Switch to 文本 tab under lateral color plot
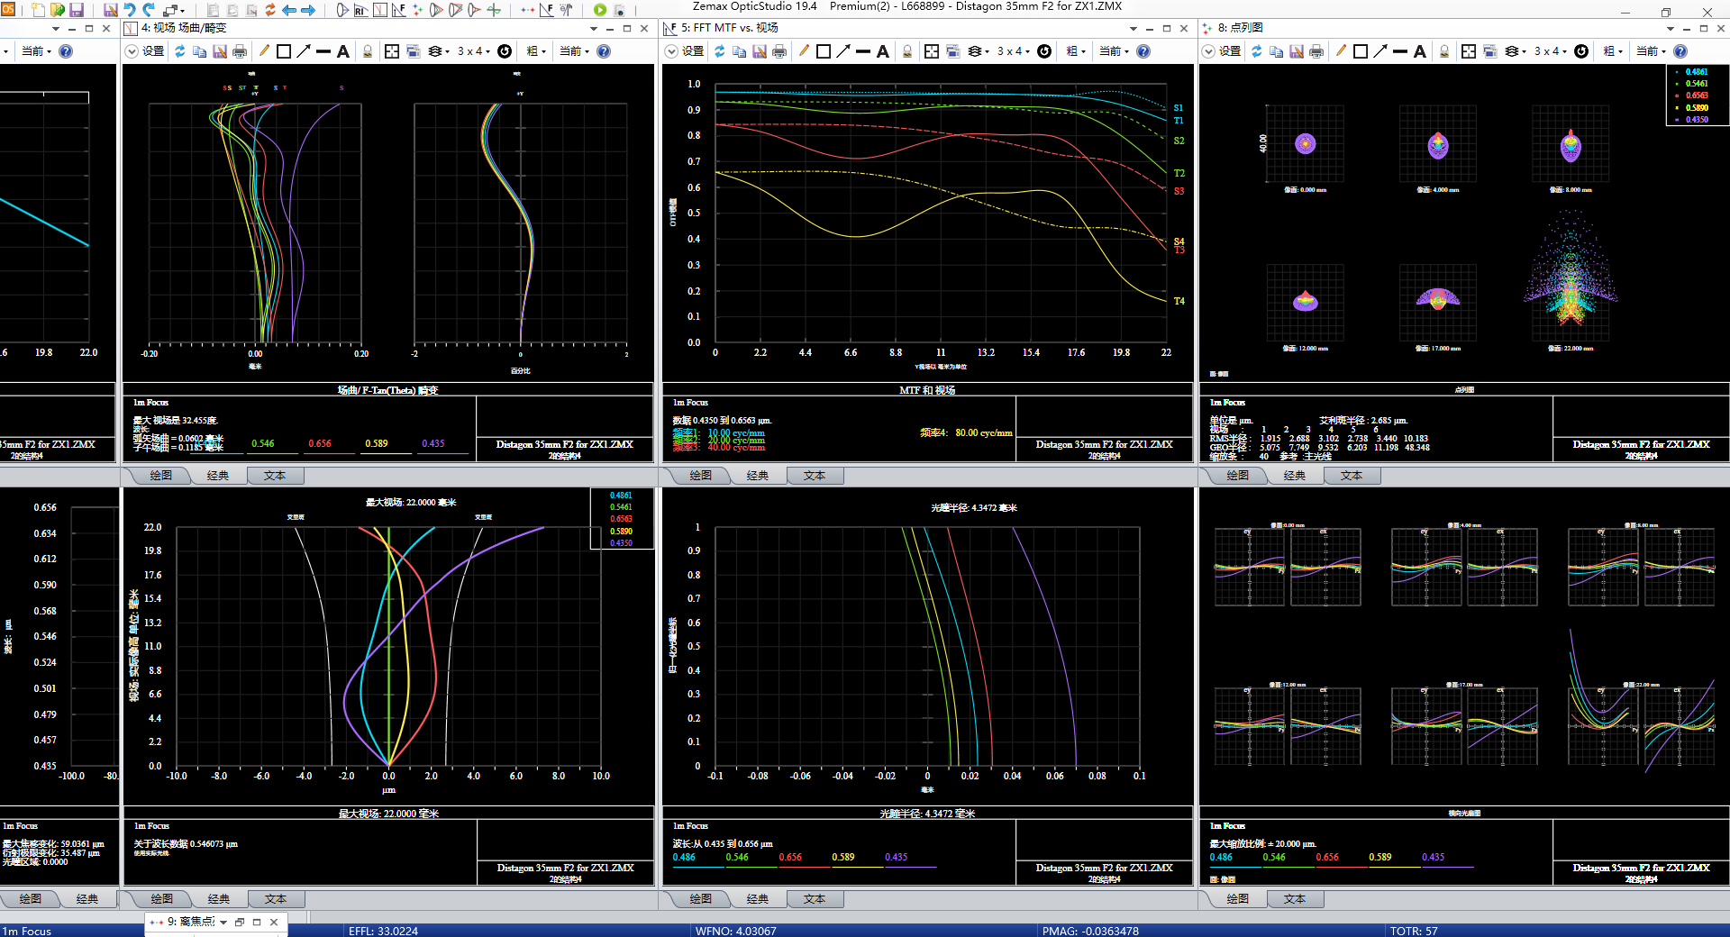The width and height of the screenshot is (1730, 937). (x=276, y=898)
